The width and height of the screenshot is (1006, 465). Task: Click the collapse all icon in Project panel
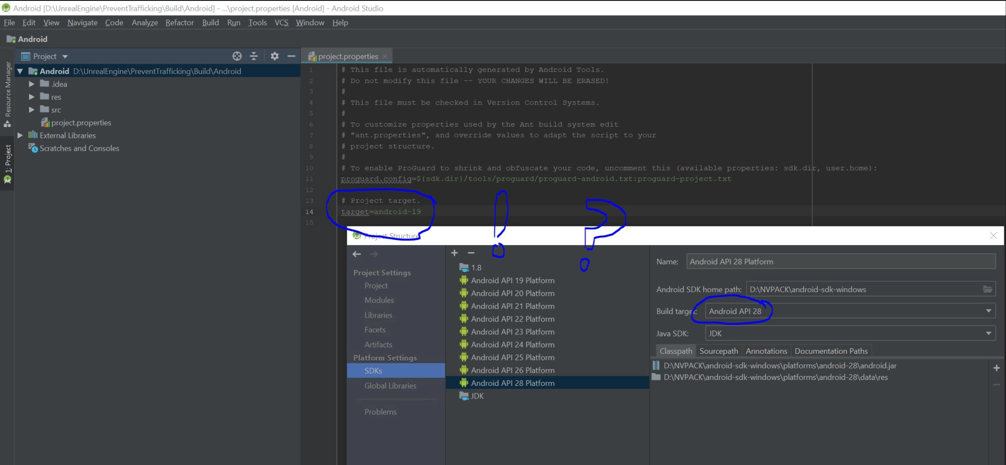click(254, 56)
